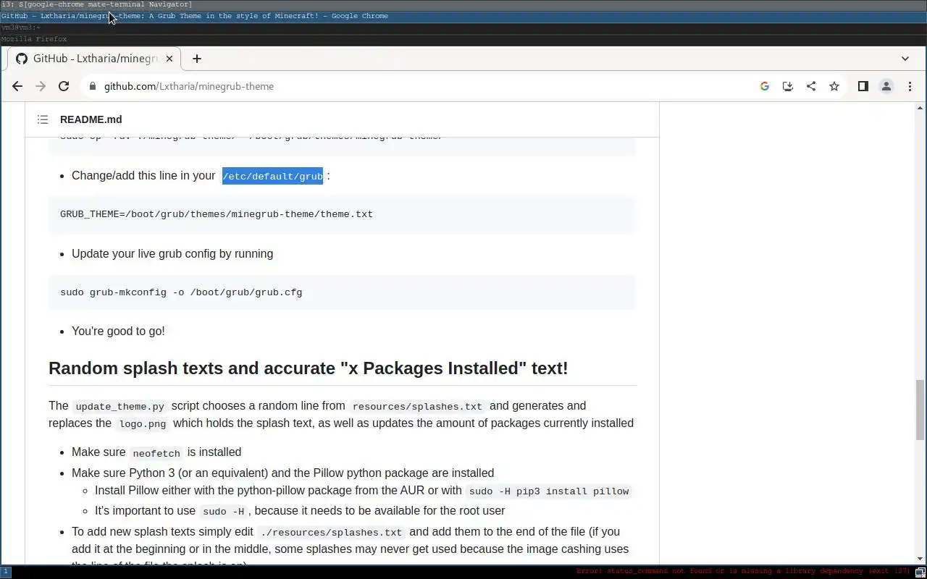The height and width of the screenshot is (579, 927).
Task: Click the GRUB_THEME code line
Action: click(217, 214)
